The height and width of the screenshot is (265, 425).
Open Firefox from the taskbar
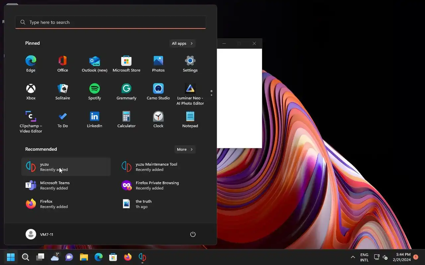coord(128,257)
